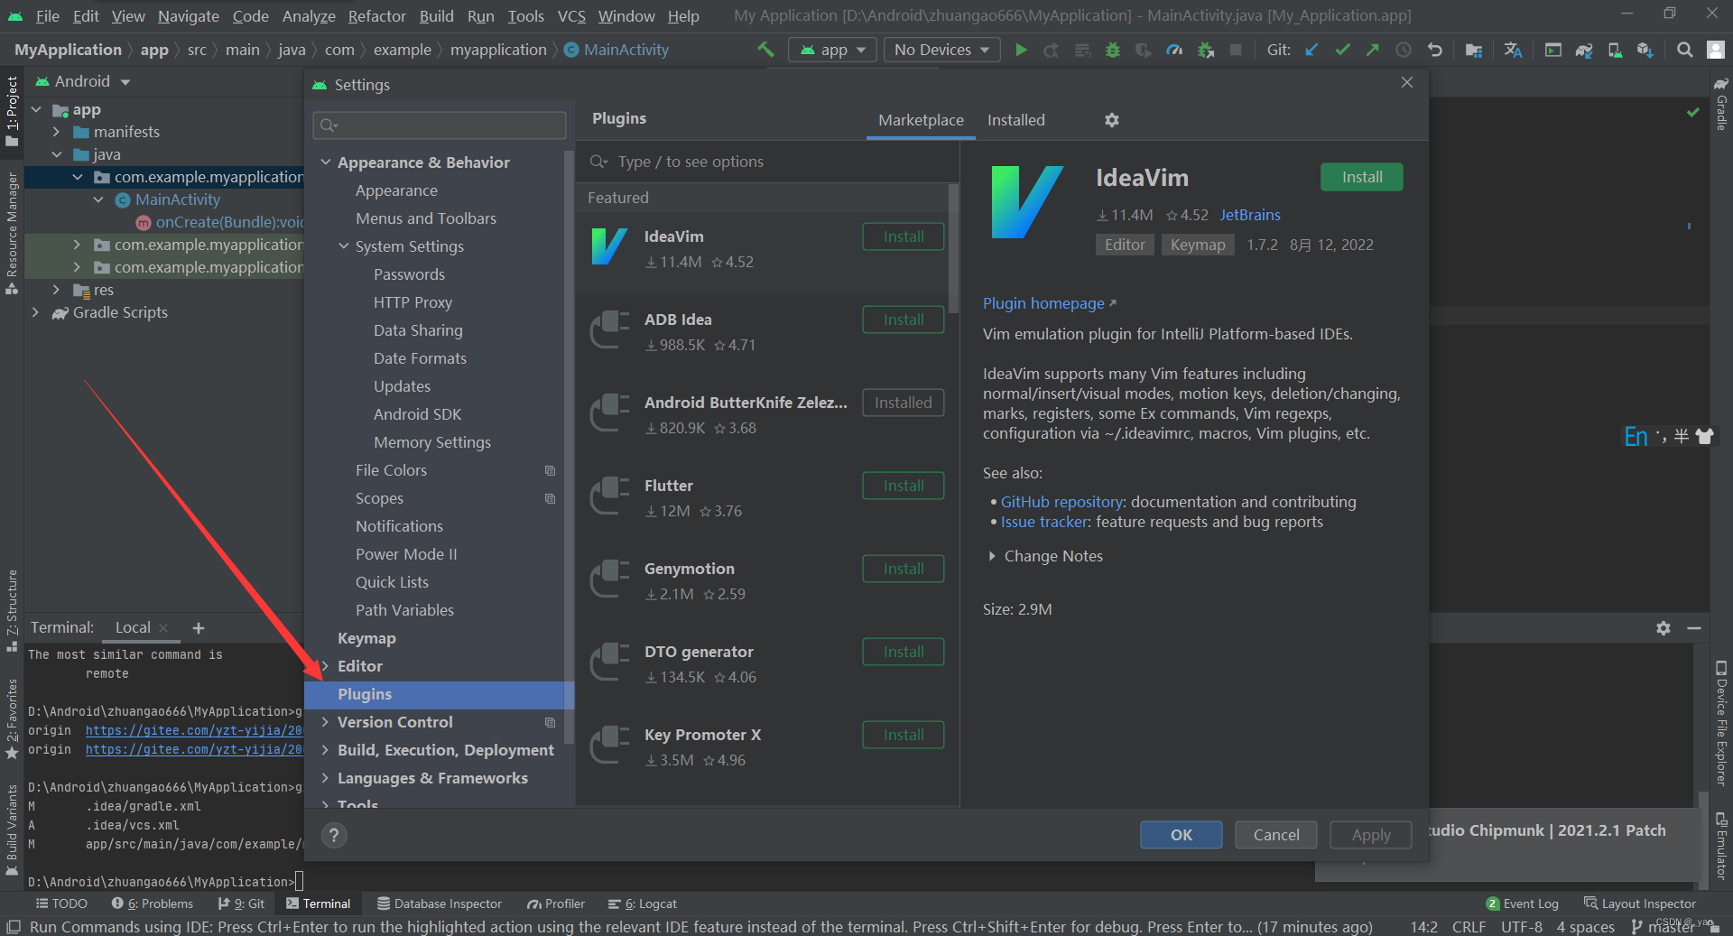Switch to Installed plugins tab

1015,120
